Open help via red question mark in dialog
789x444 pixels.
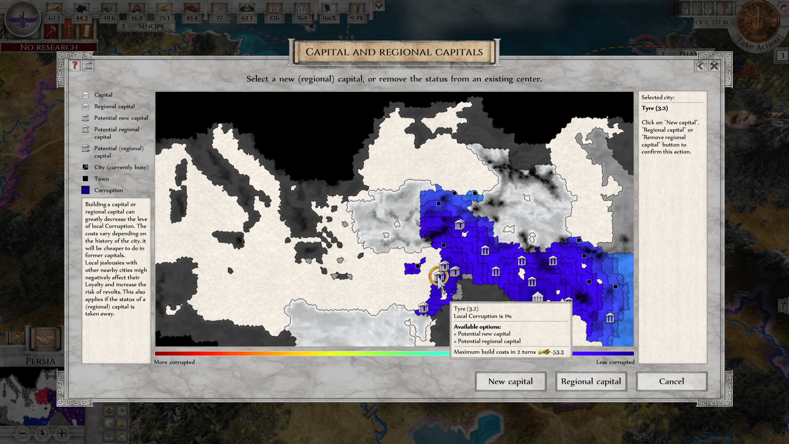(x=74, y=66)
